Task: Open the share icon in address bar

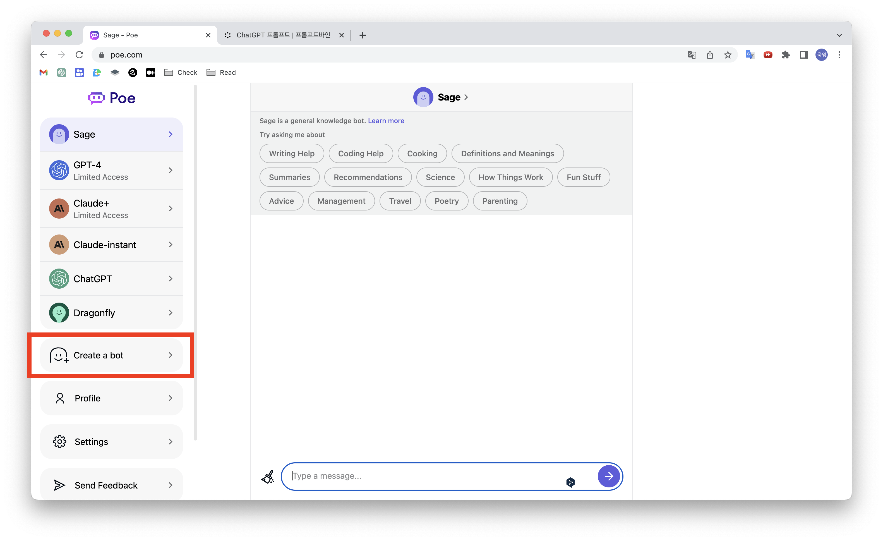Action: click(x=709, y=54)
